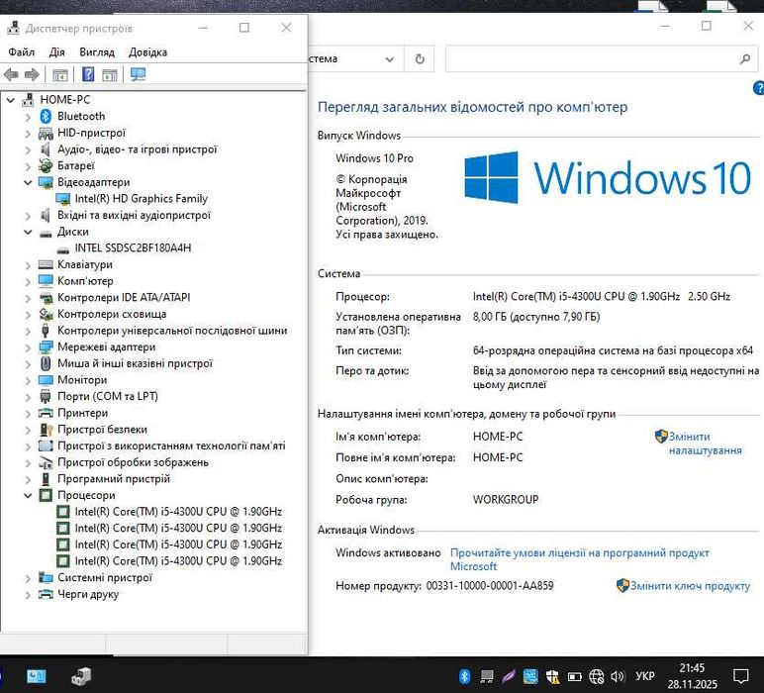Click the System window taskbar button
Screen dimensions: 764x693
[36, 676]
